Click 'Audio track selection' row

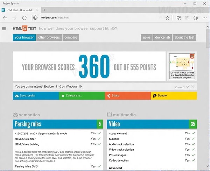click(x=152, y=144)
